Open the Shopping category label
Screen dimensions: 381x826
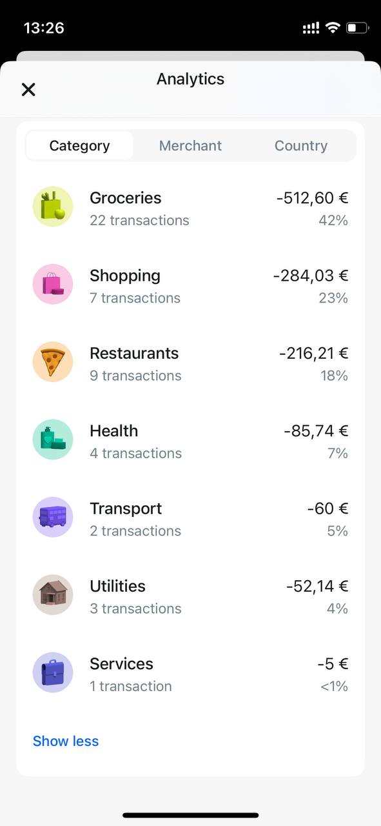pos(125,276)
